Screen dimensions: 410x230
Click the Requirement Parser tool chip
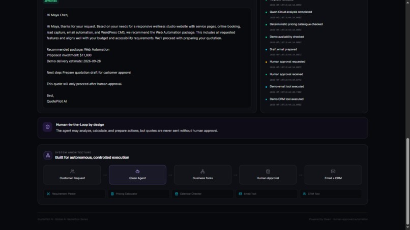pyautogui.click(x=74, y=194)
